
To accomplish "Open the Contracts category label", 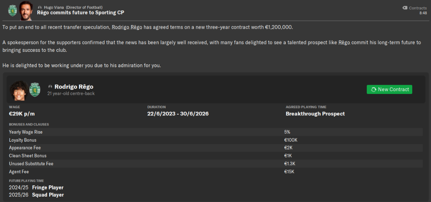I will point(418,8).
